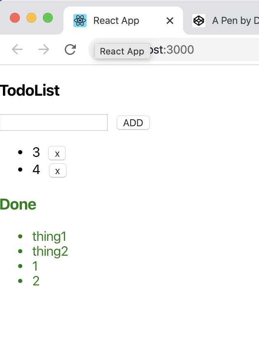Remove todo item 3 with x
Viewport: 259px width, 344px height.
click(57, 153)
